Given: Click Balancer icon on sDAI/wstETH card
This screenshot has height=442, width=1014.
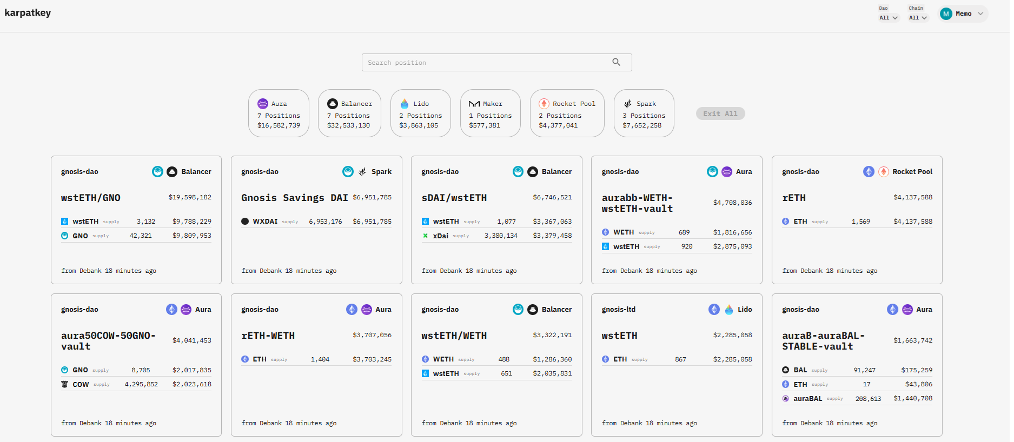Looking at the screenshot, I should point(533,172).
